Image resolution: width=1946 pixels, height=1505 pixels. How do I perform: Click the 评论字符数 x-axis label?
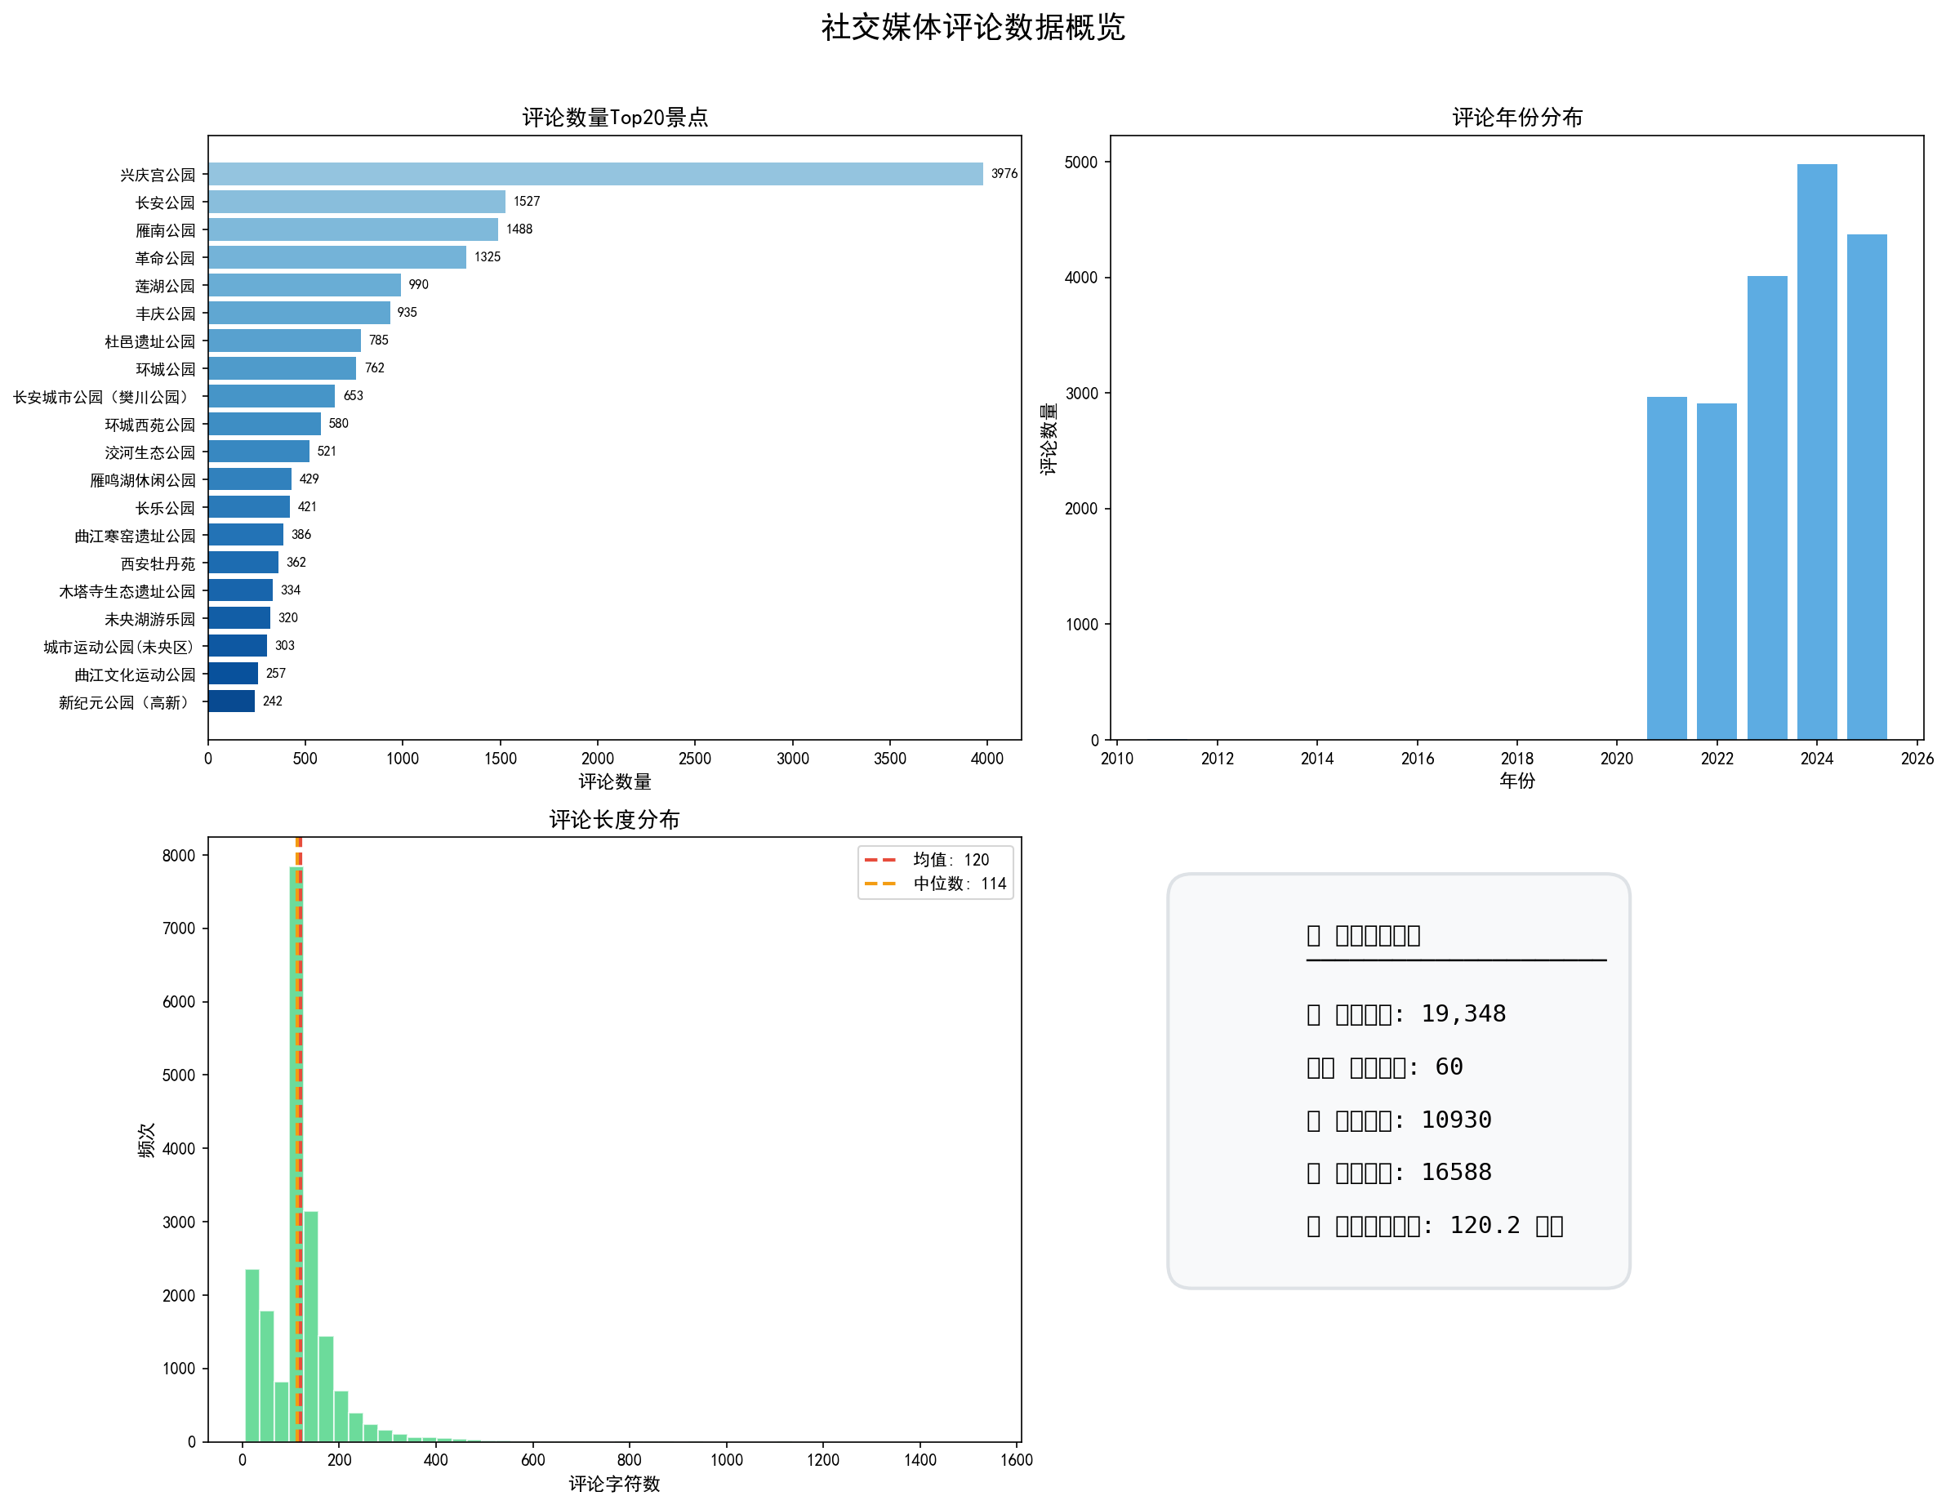click(x=615, y=1484)
